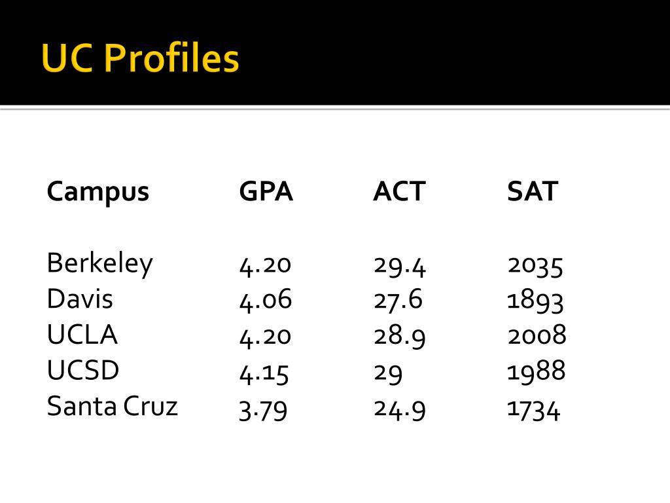This screenshot has height=503, width=670.
Task: Click Berkeley's GPA value 4.20
Action: 265,266
